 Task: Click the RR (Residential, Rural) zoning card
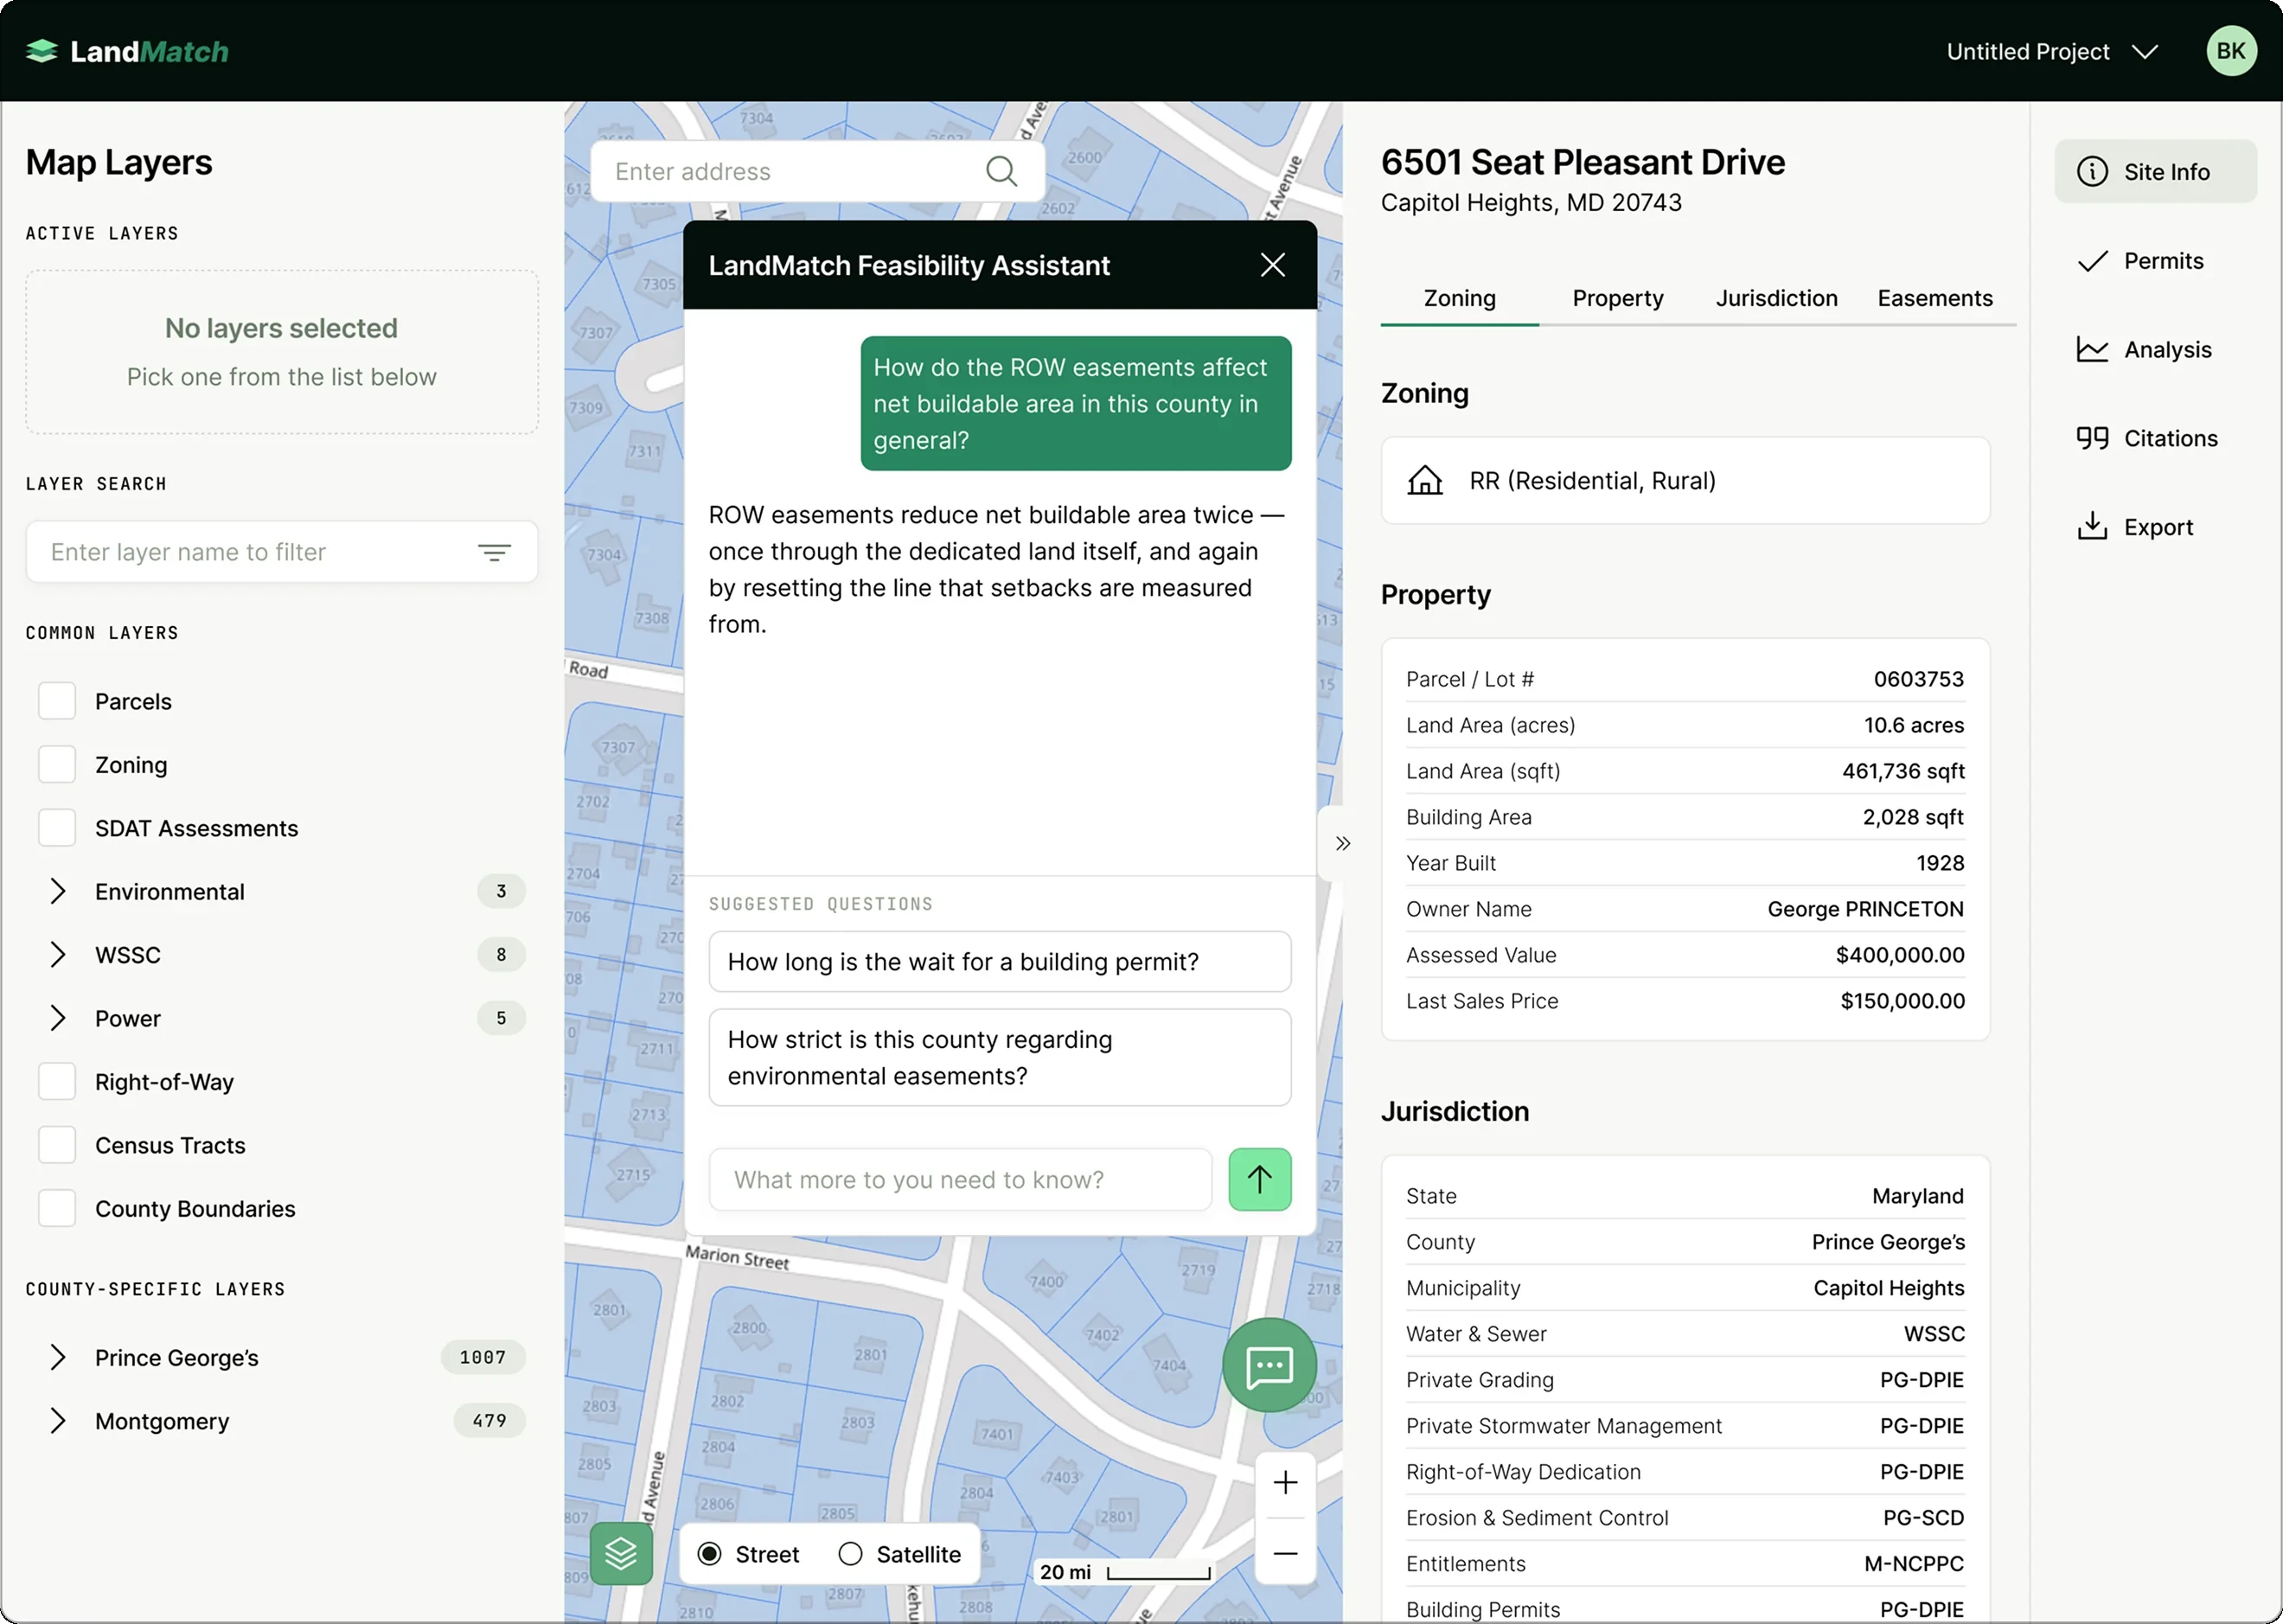1685,481
